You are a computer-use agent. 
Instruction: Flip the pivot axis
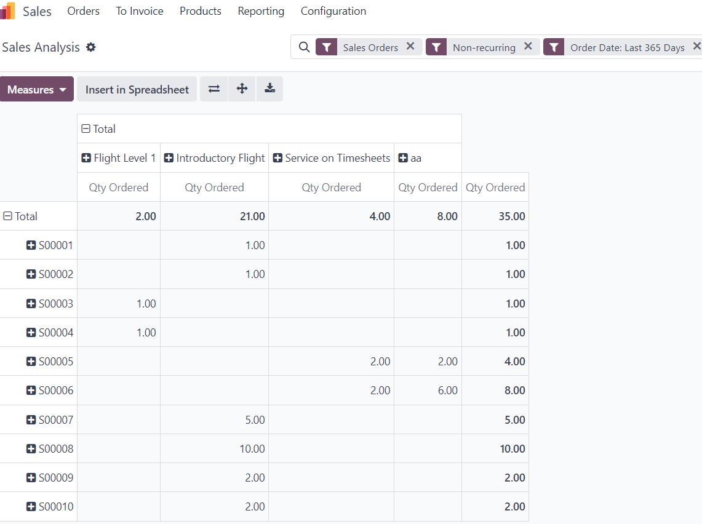(214, 89)
